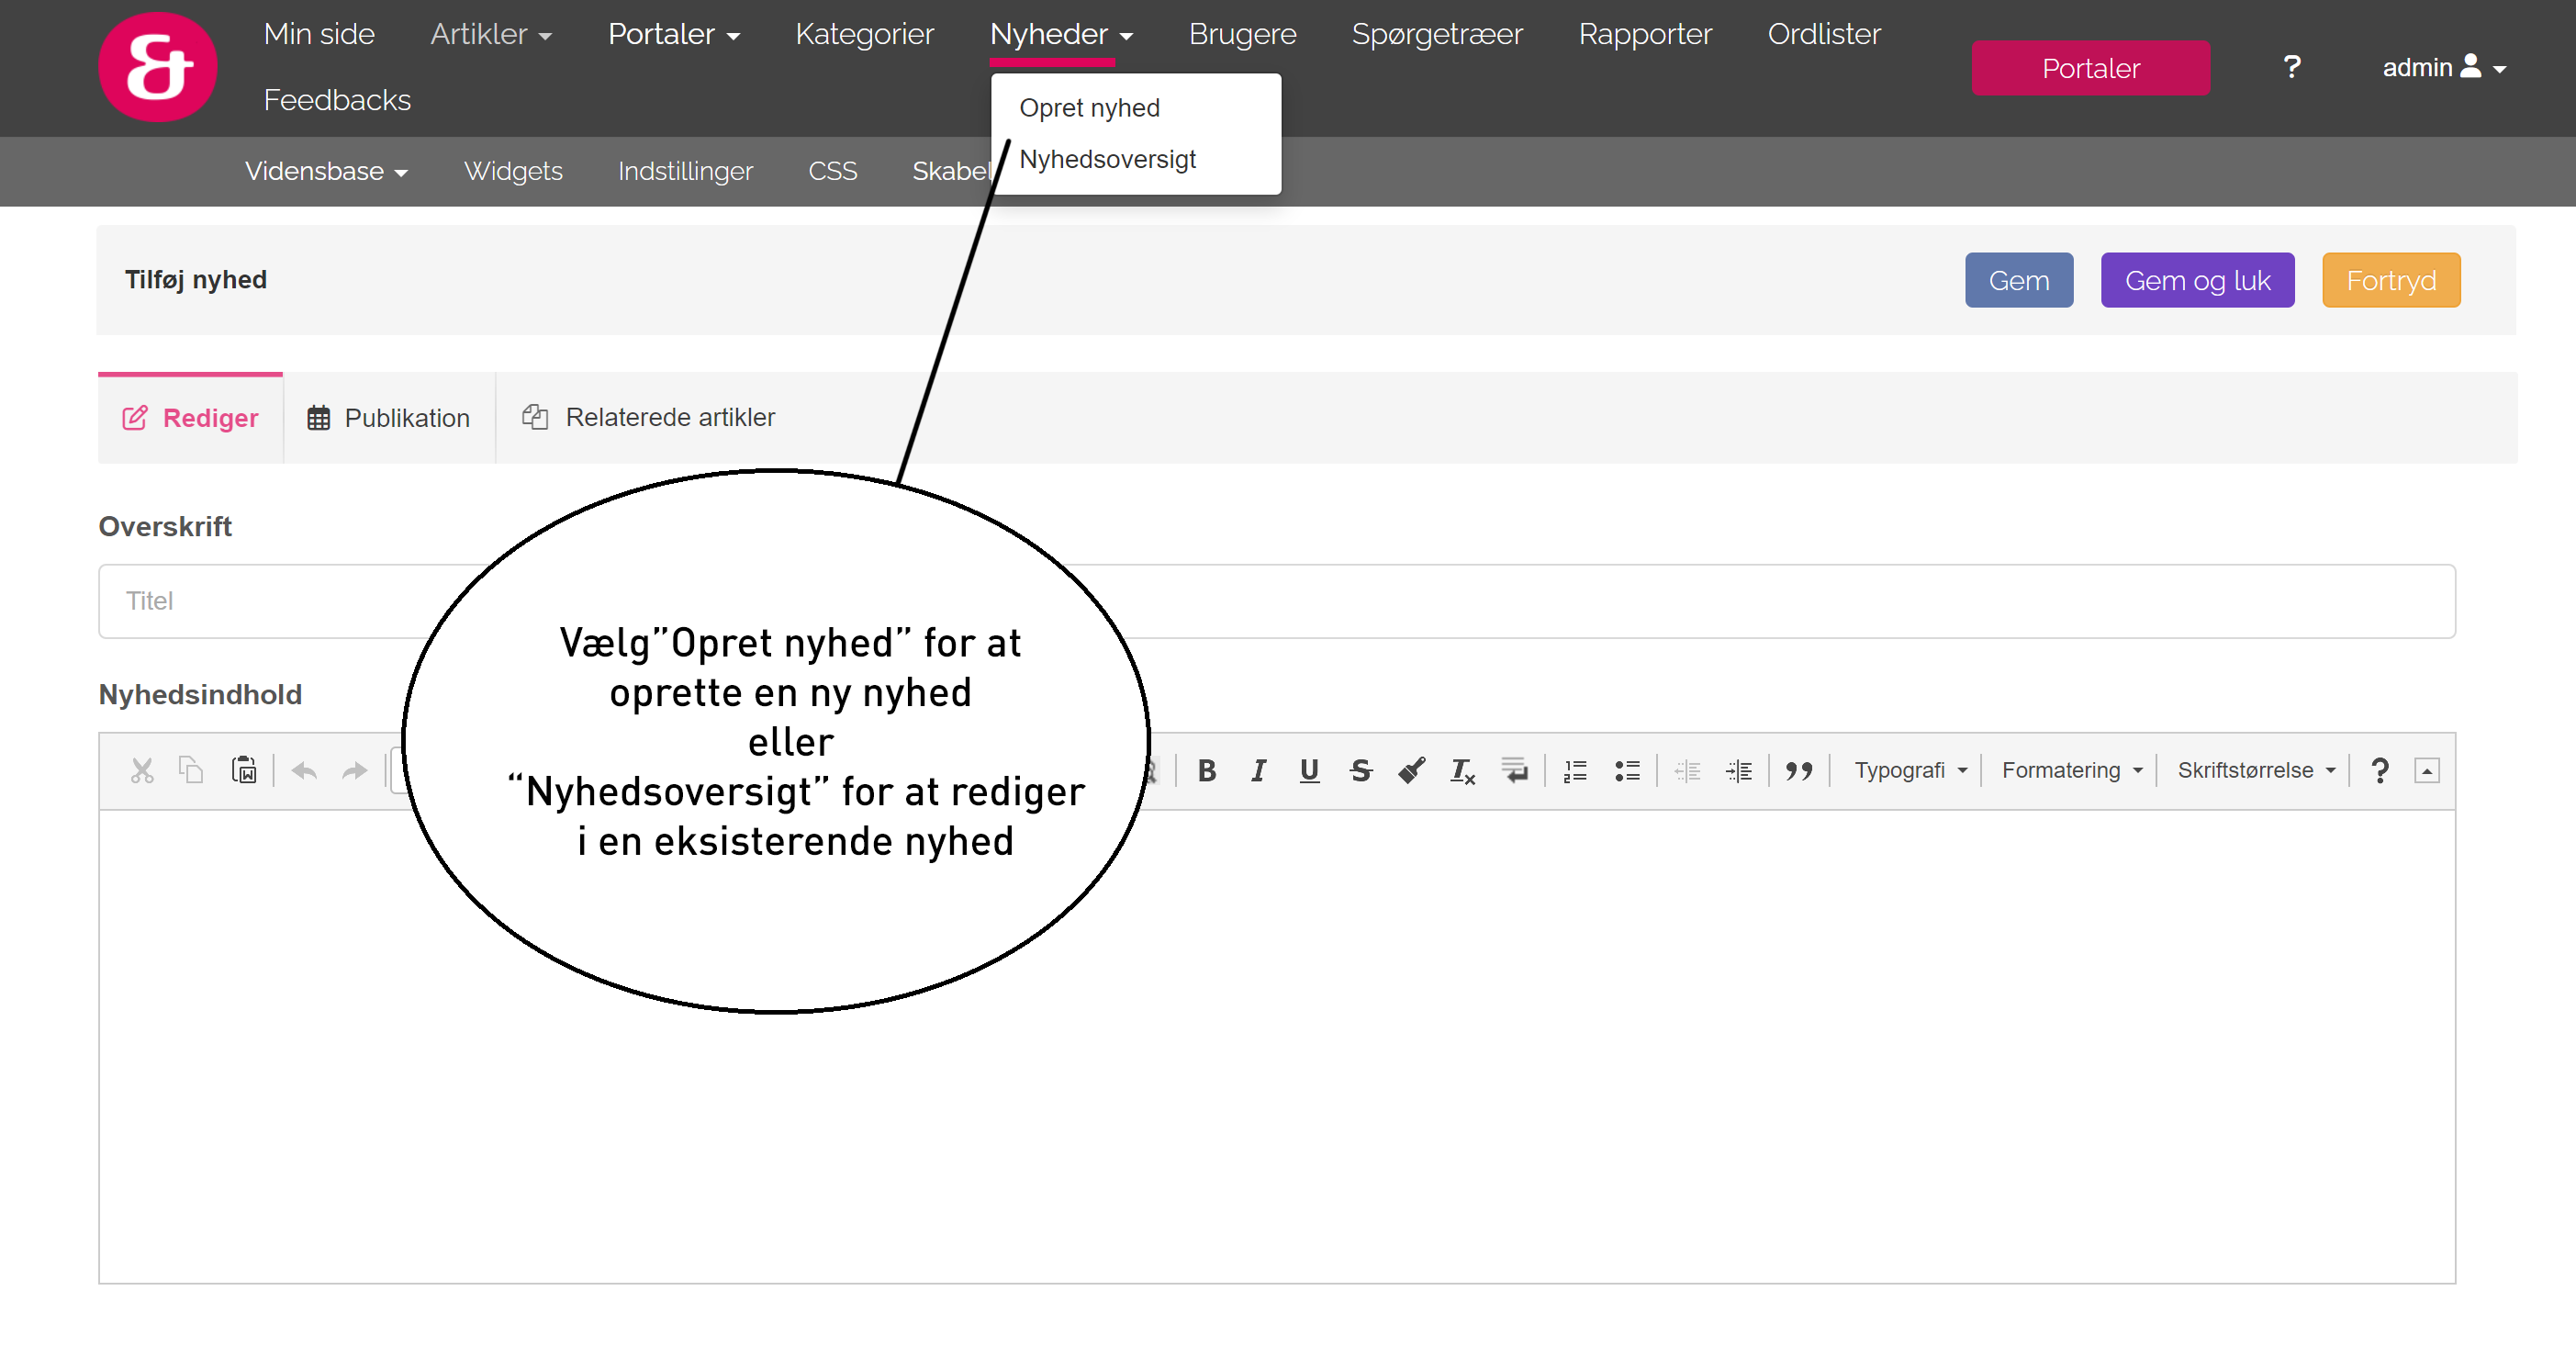
Task: Apply Underline formatting in editor
Action: pos(1309,770)
